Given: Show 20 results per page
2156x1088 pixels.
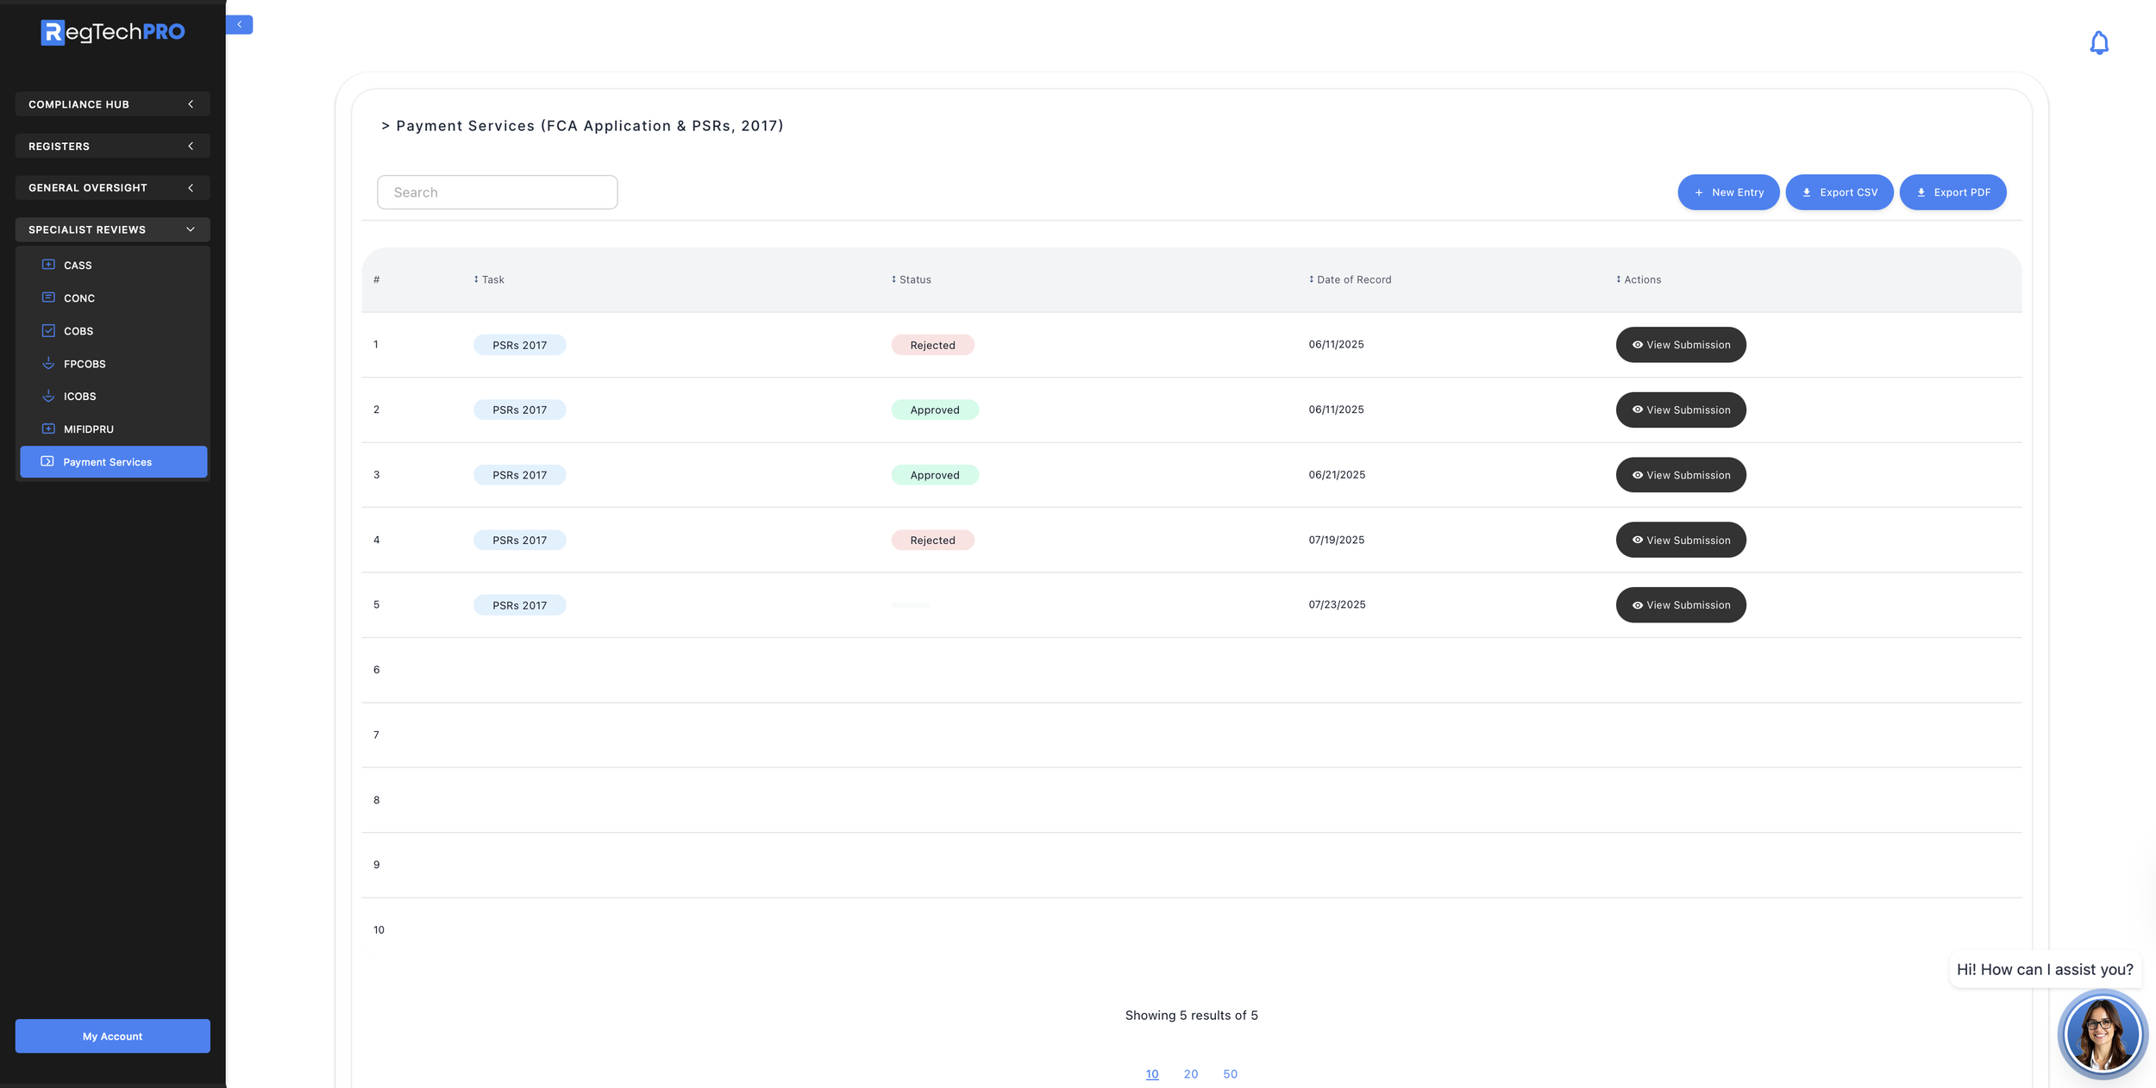Looking at the screenshot, I should 1190,1074.
